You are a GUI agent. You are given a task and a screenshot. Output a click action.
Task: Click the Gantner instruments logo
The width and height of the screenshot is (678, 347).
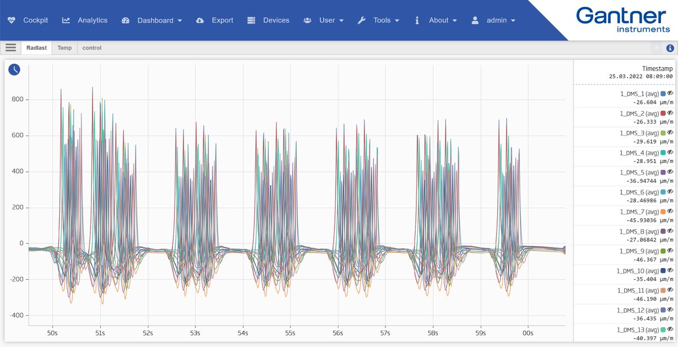[x=623, y=20]
